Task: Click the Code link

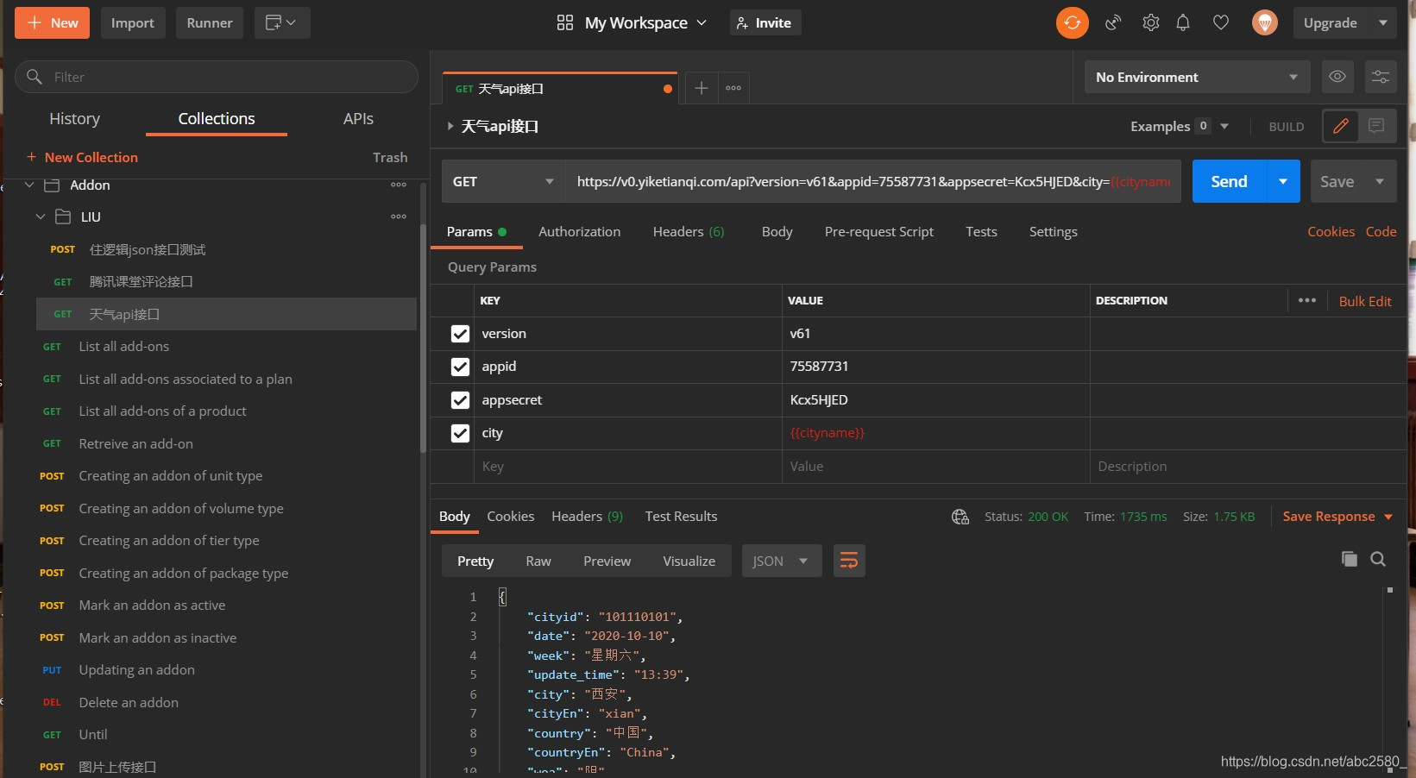Action: coord(1381,232)
